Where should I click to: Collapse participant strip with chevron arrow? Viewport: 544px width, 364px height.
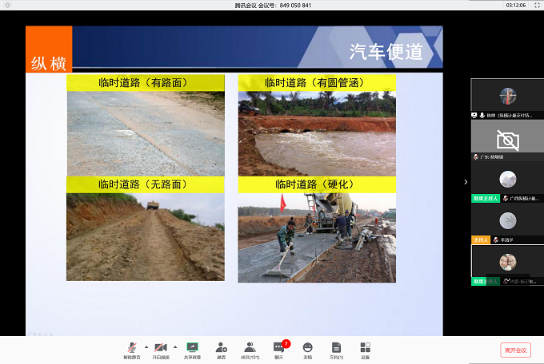466,182
